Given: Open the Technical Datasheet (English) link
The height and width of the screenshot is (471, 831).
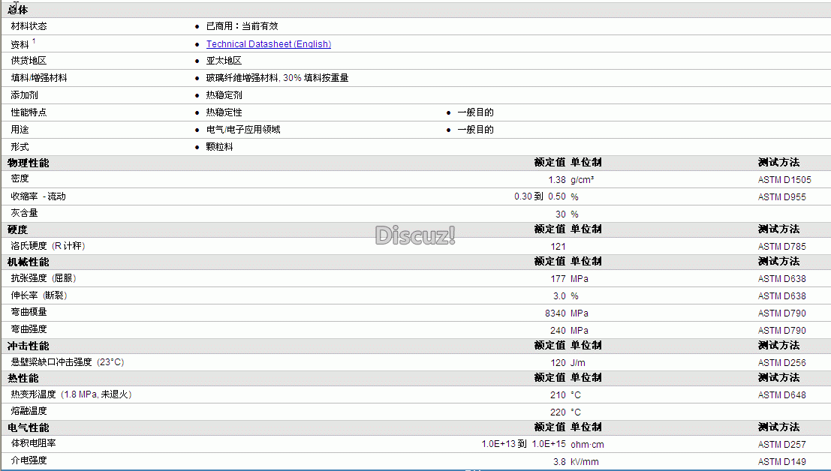Looking at the screenshot, I should 269,44.
